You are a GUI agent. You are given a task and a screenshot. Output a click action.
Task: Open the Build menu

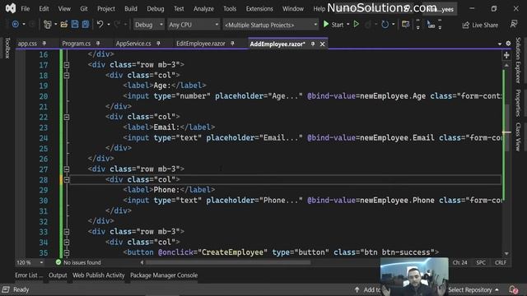[131, 9]
